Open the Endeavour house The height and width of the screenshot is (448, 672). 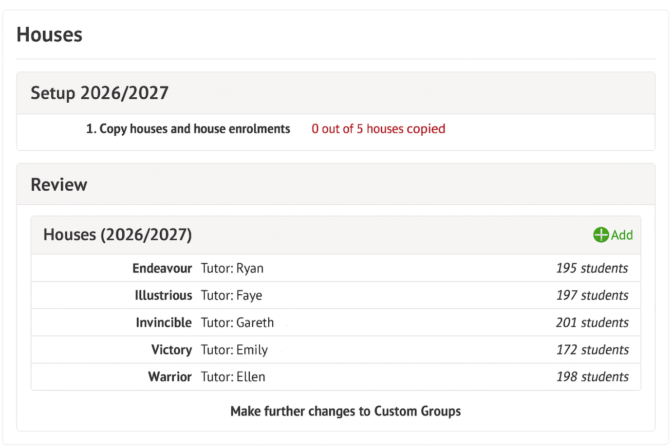pyautogui.click(x=162, y=269)
